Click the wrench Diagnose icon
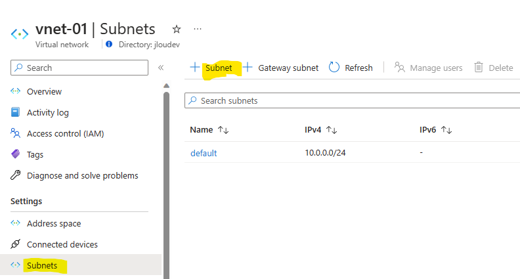Screen dimensions: 520x279 click(x=15, y=175)
